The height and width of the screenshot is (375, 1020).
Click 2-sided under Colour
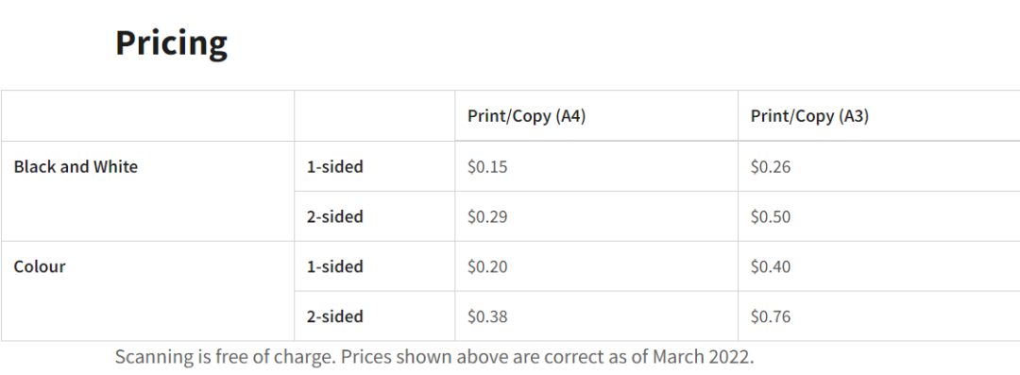tap(334, 316)
